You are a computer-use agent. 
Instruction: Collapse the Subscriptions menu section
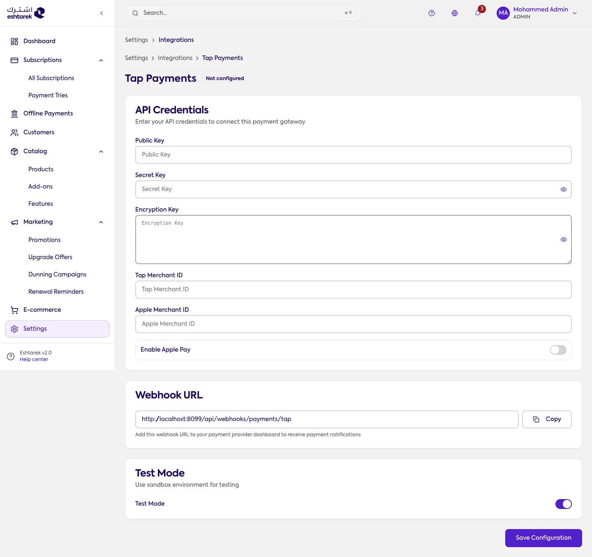click(101, 60)
